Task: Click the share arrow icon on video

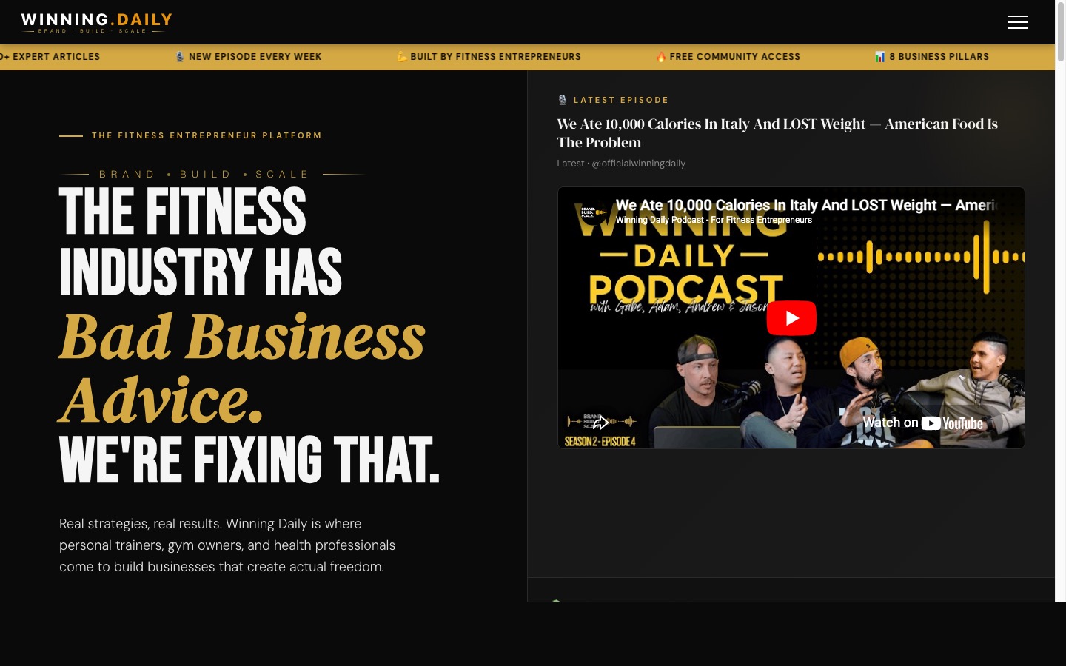Action: pyautogui.click(x=600, y=423)
